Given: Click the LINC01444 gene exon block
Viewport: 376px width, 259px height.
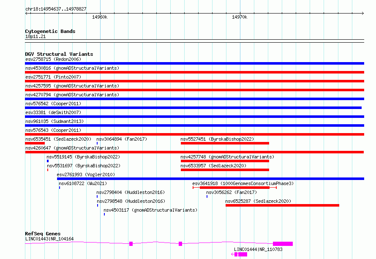Looking at the screenshot, I should pyautogui.click(x=242, y=254).
